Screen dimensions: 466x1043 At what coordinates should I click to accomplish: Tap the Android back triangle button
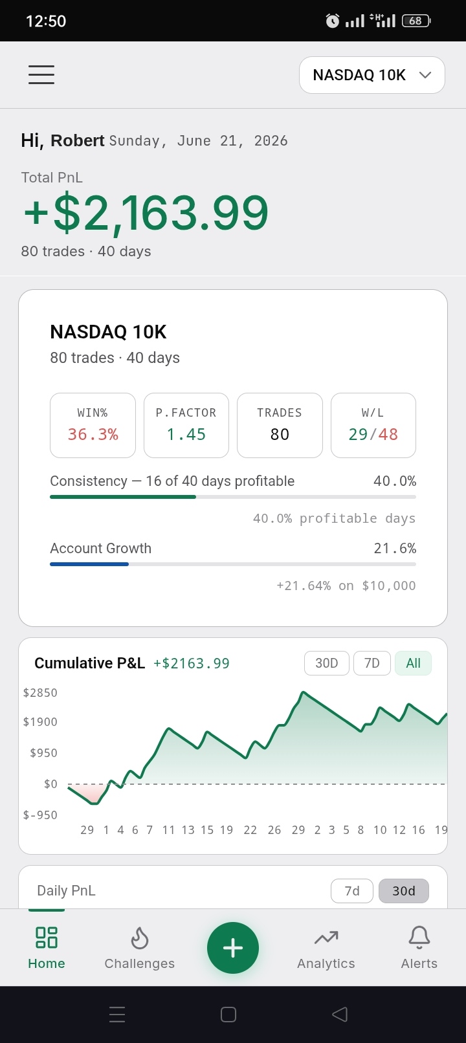(340, 1015)
